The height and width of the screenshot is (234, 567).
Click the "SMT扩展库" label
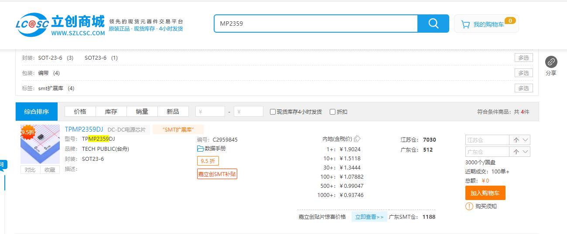click(x=178, y=129)
